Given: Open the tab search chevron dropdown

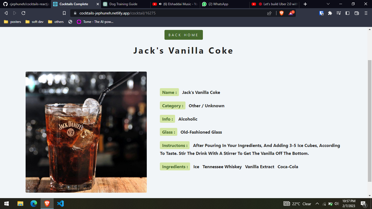Looking at the screenshot, I should pyautogui.click(x=328, y=4).
